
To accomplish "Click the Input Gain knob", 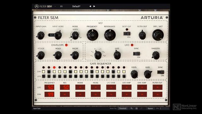I will pyautogui.click(x=41, y=35).
